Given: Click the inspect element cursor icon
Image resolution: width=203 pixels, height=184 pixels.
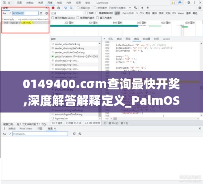Looking at the screenshot, I should click(x=4, y=2).
